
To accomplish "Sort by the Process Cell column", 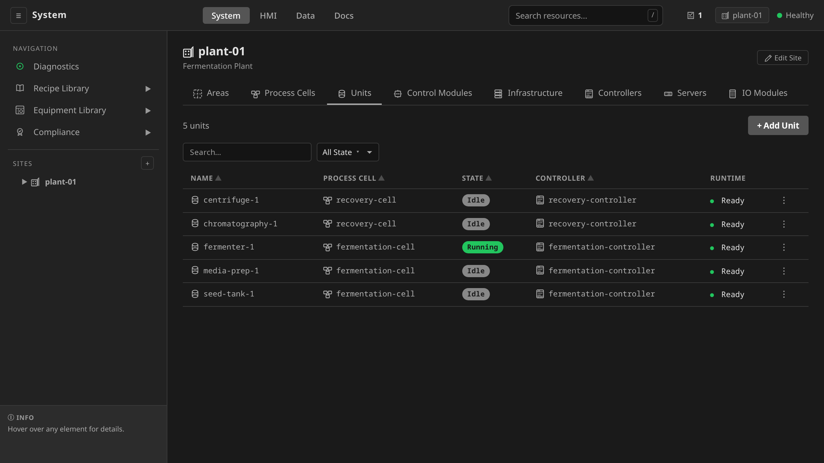I will (x=354, y=178).
